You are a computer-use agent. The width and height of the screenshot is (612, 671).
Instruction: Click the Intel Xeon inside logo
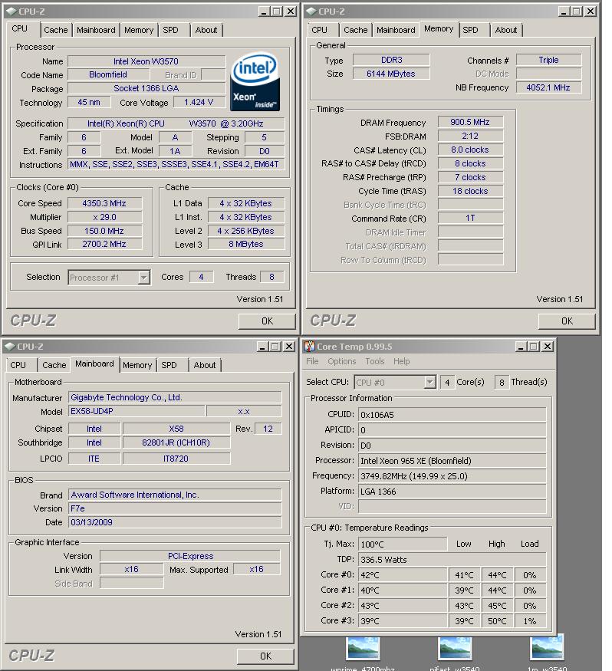click(255, 82)
